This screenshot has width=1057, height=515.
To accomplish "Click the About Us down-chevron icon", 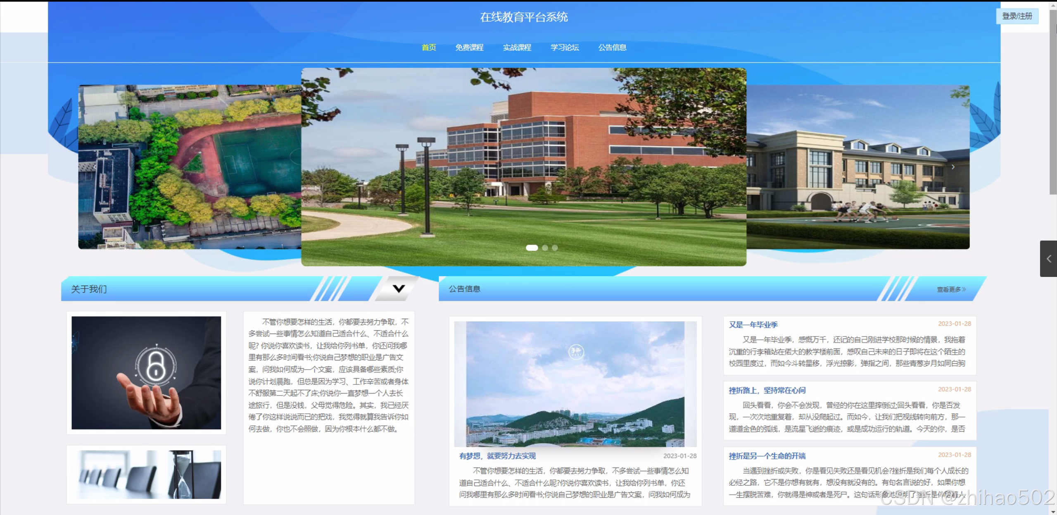I will click(399, 288).
